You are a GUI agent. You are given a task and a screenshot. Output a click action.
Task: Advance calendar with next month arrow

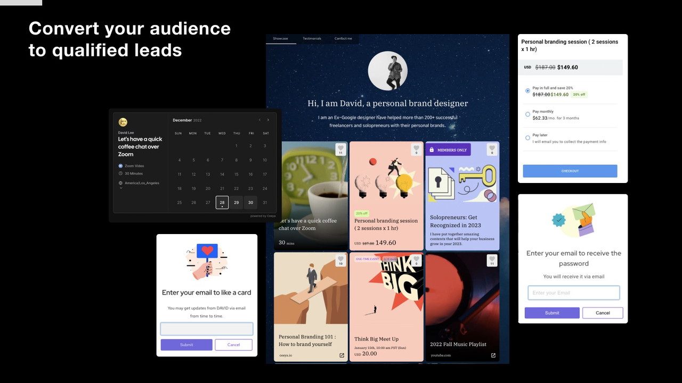click(x=268, y=120)
